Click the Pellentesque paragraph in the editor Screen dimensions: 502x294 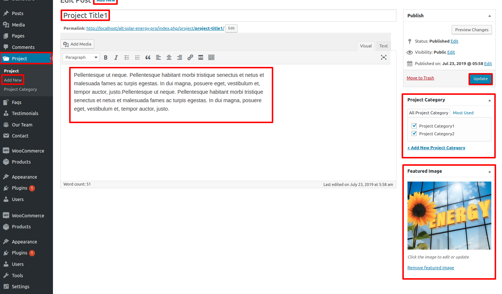tap(169, 92)
